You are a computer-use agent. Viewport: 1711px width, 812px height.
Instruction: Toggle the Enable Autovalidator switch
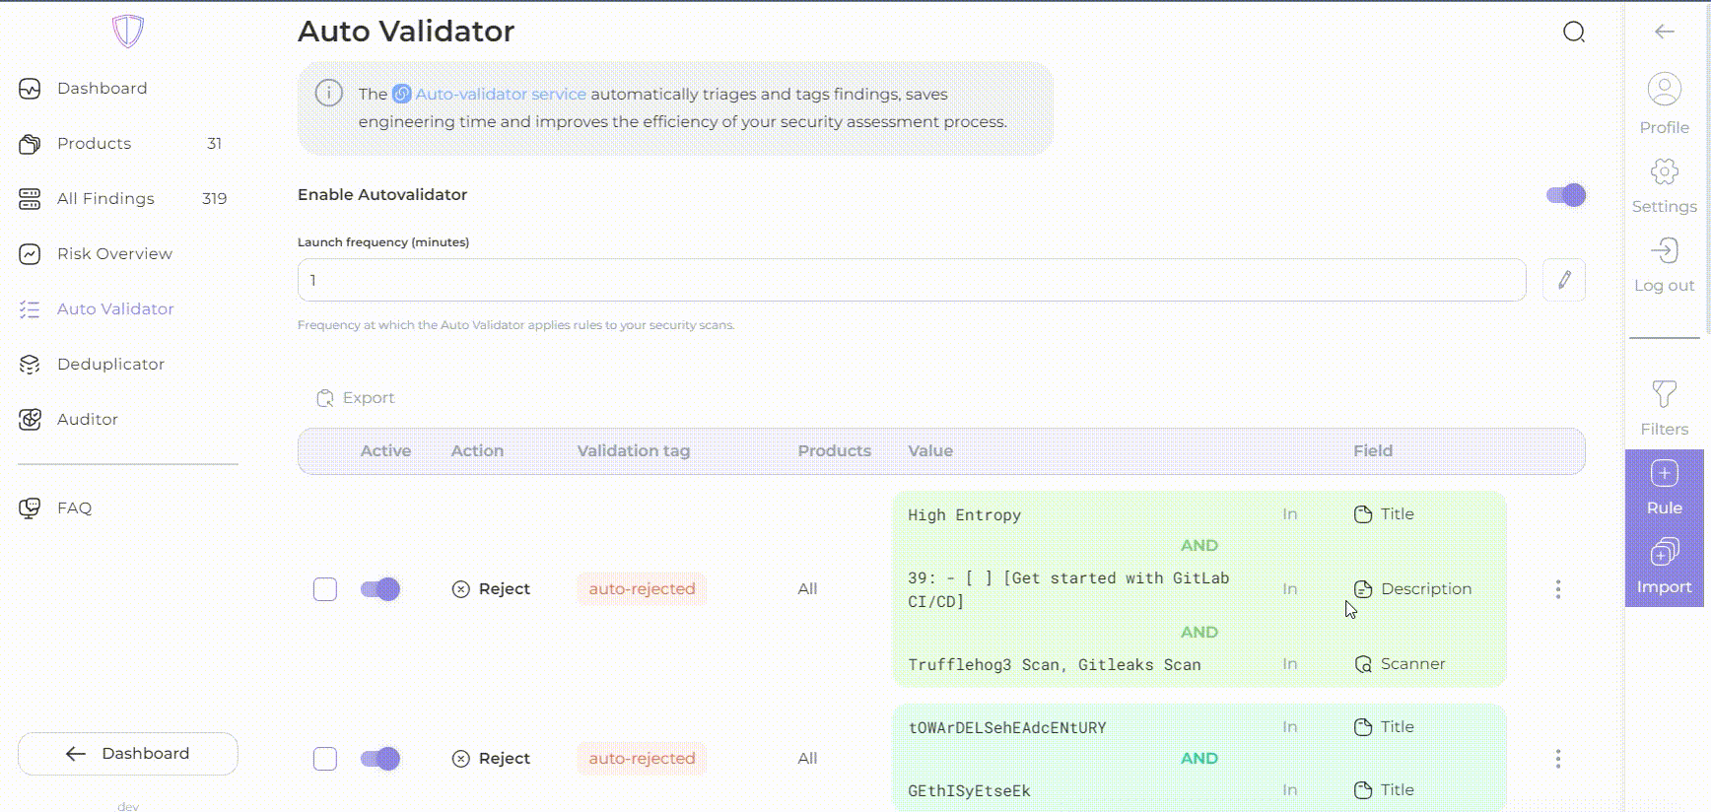(1565, 195)
